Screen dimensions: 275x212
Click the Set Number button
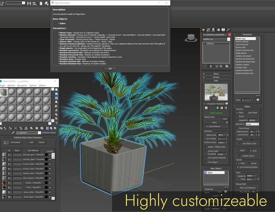click(x=15, y=143)
